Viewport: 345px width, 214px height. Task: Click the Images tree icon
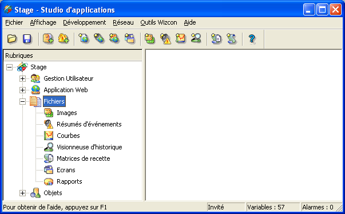point(49,113)
